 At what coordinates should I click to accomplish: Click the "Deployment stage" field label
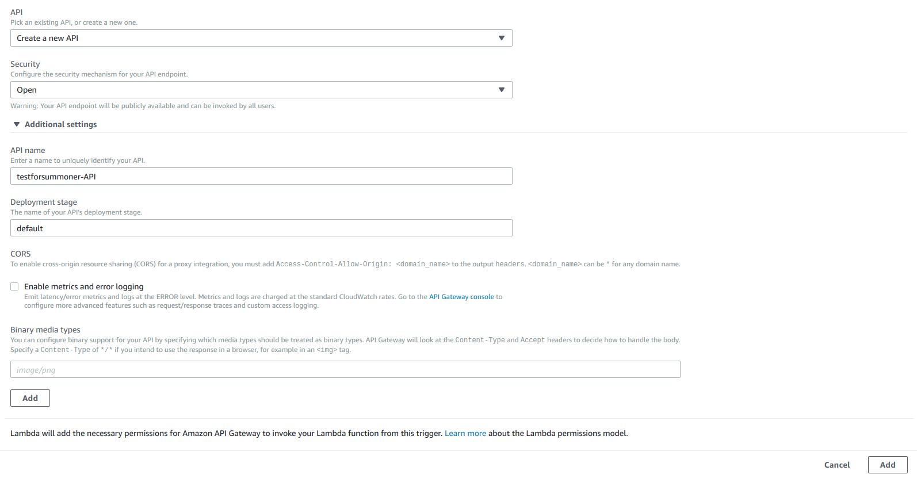[44, 202]
